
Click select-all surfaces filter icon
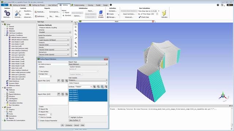click(102, 87)
